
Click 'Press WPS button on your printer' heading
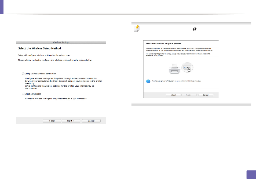163,44
